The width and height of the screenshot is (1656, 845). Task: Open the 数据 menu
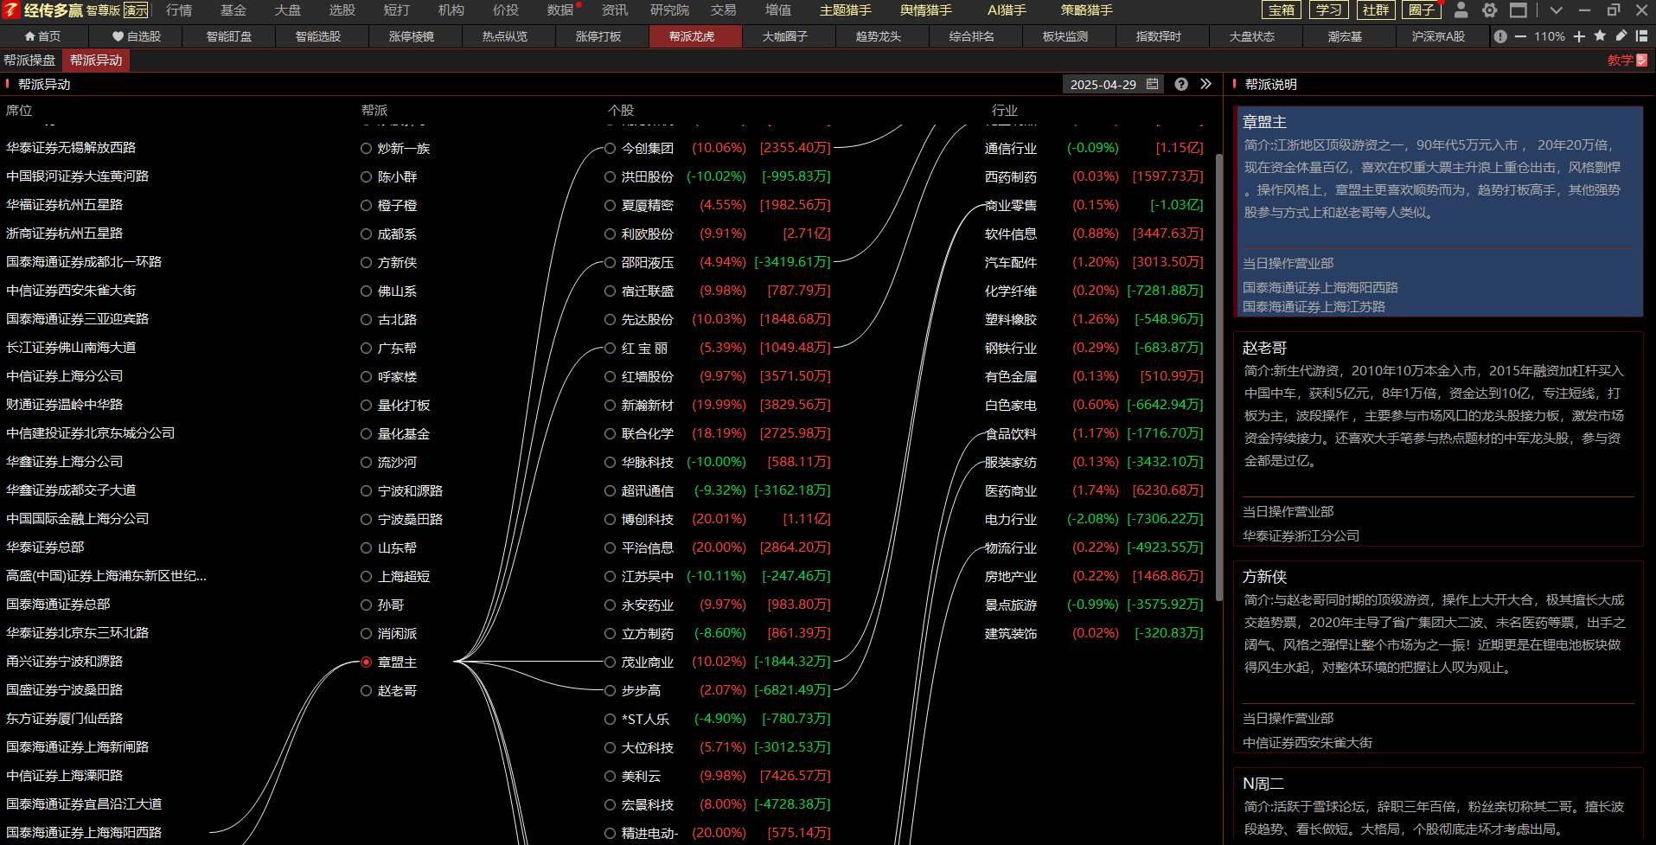(x=560, y=10)
